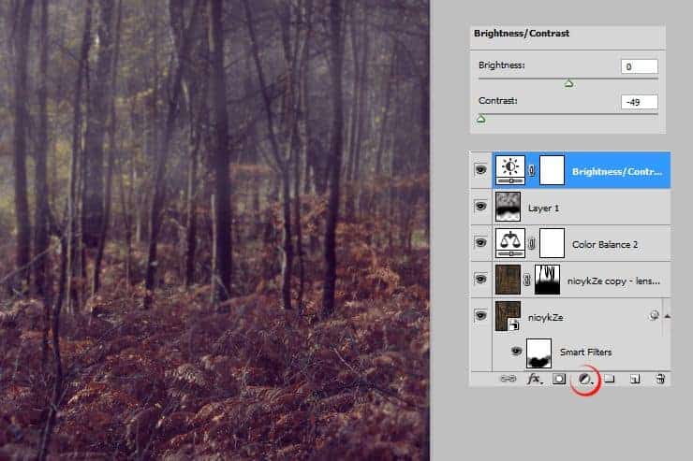Create new fill or adjustment layer
The height and width of the screenshot is (461, 693).
(x=584, y=379)
